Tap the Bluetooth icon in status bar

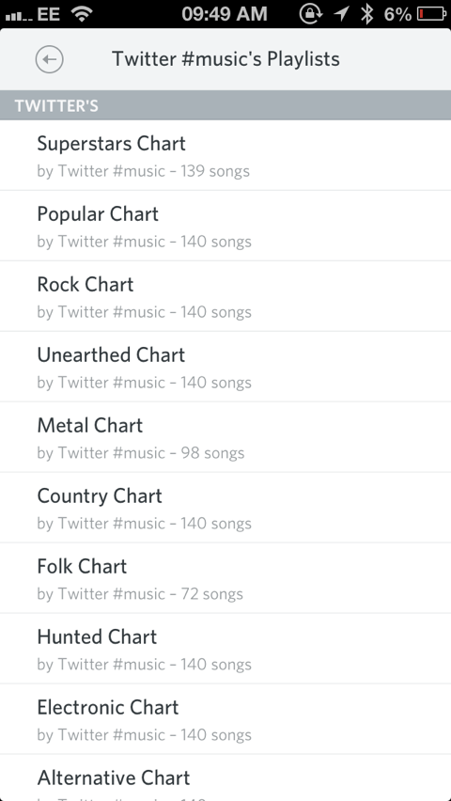click(366, 14)
